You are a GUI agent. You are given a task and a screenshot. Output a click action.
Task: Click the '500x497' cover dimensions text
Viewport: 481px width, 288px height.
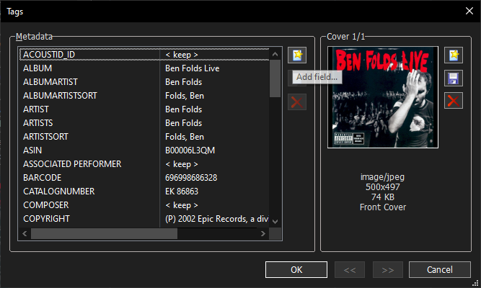383,187
